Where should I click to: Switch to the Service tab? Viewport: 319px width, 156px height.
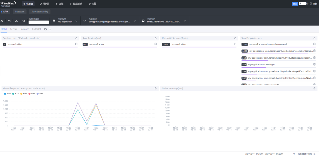coord(14,29)
